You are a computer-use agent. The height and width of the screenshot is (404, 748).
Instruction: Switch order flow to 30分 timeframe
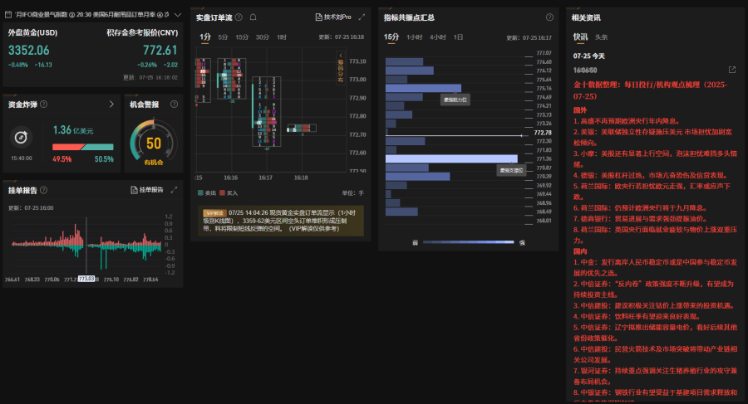pos(263,37)
